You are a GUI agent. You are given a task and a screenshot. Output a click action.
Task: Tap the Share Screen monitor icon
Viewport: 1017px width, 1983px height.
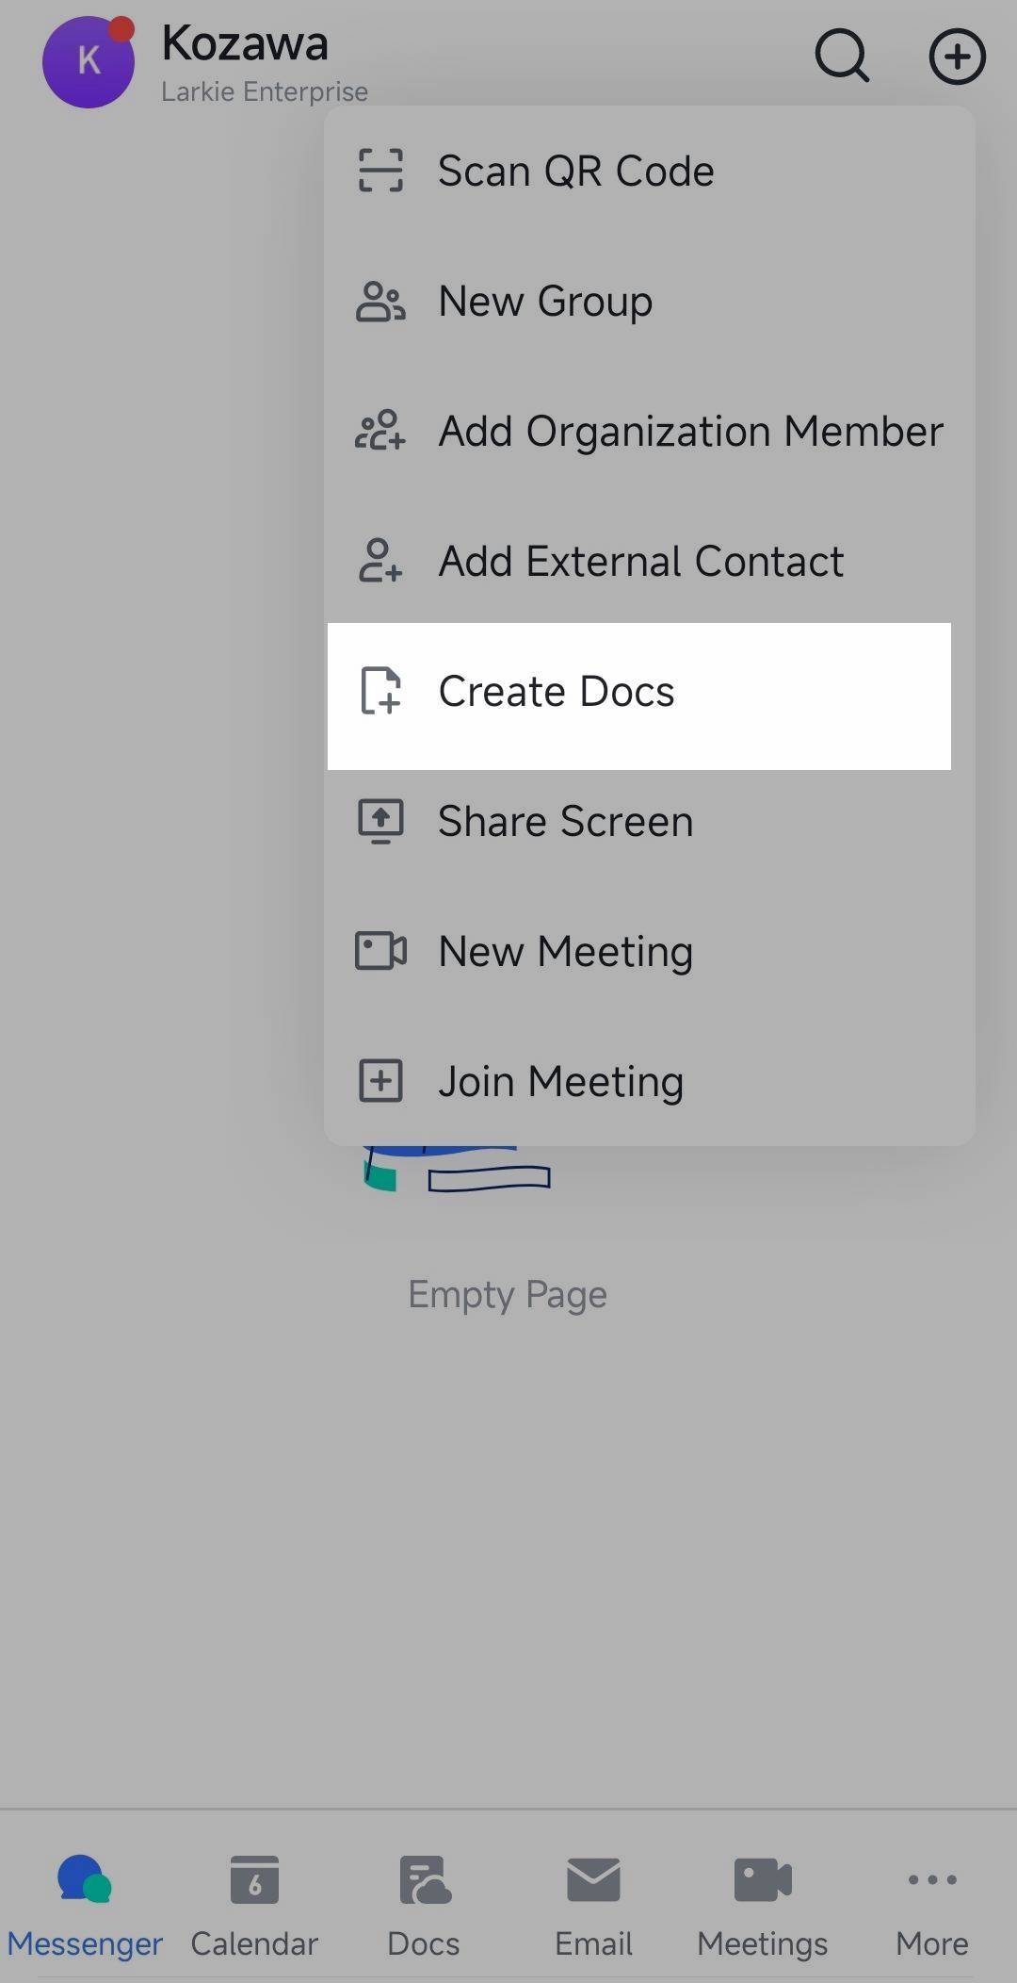(x=380, y=821)
